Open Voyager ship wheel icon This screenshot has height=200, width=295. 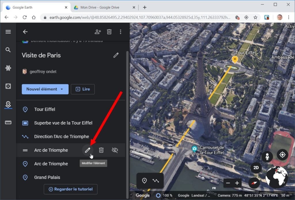tap(8, 68)
